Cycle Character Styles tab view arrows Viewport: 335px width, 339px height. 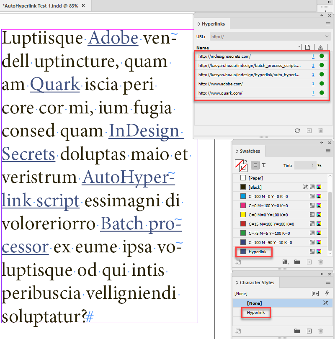237,282
